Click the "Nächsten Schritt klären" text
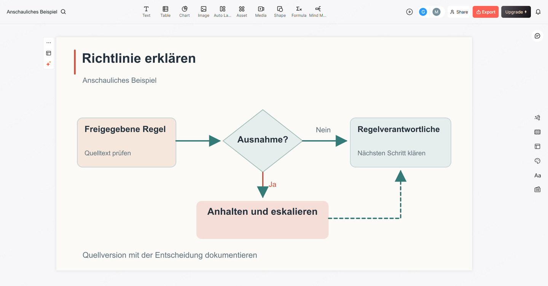The width and height of the screenshot is (548, 286). (x=392, y=153)
